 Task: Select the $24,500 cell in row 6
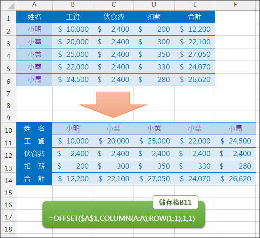(73, 80)
